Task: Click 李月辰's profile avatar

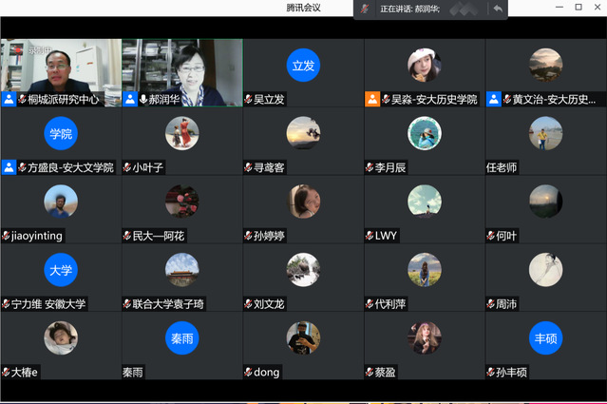Action: coord(425,133)
